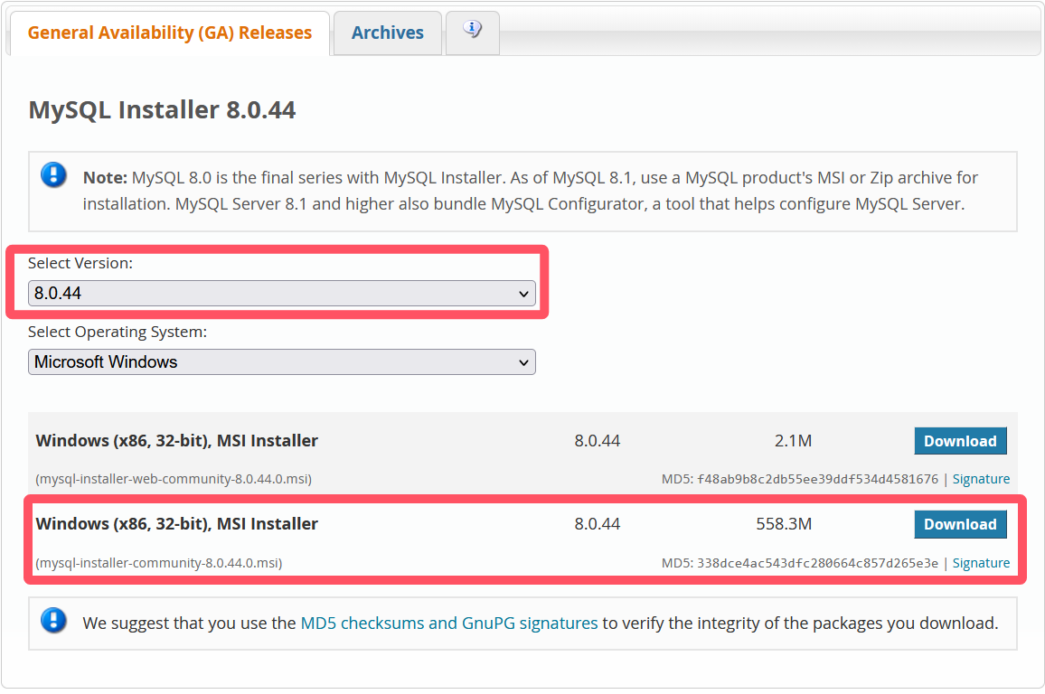Click filename mysql-installer-community-8.0.44.0.msi
The height and width of the screenshot is (694, 1045).
158,563
